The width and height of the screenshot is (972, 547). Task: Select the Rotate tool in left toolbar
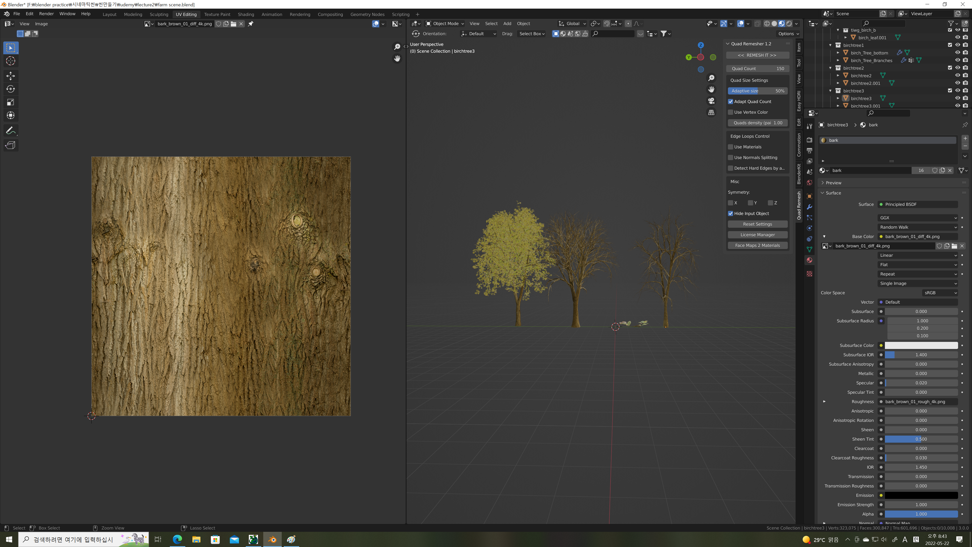[11, 89]
